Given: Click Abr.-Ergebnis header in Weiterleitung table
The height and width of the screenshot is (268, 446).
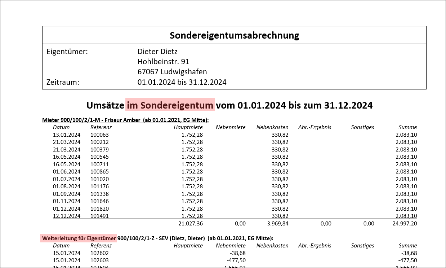Looking at the screenshot, I should pyautogui.click(x=315, y=245).
